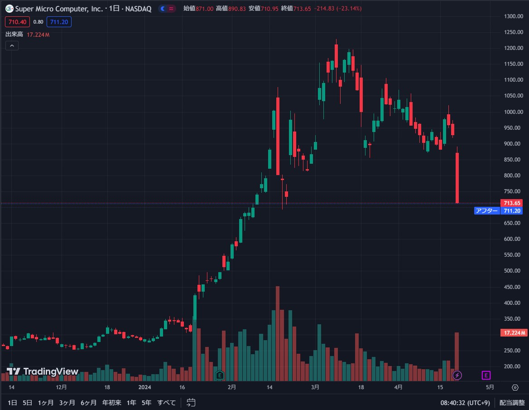Select the すべて time range
The height and width of the screenshot is (410, 529).
[x=166, y=403]
